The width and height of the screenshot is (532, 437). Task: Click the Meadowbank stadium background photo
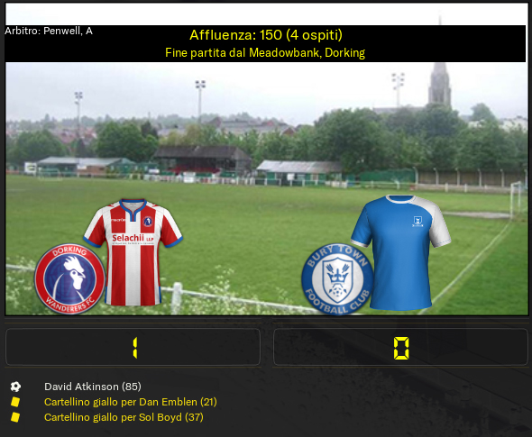267,188
